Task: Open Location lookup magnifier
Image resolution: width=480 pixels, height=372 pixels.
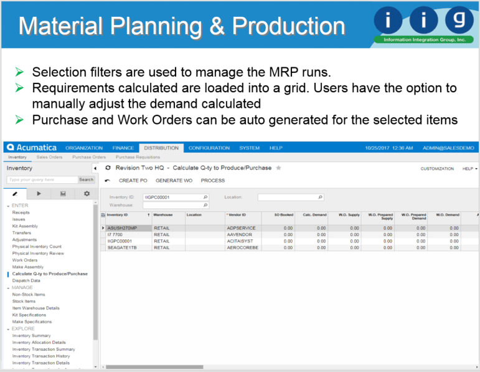Action: tap(320, 198)
